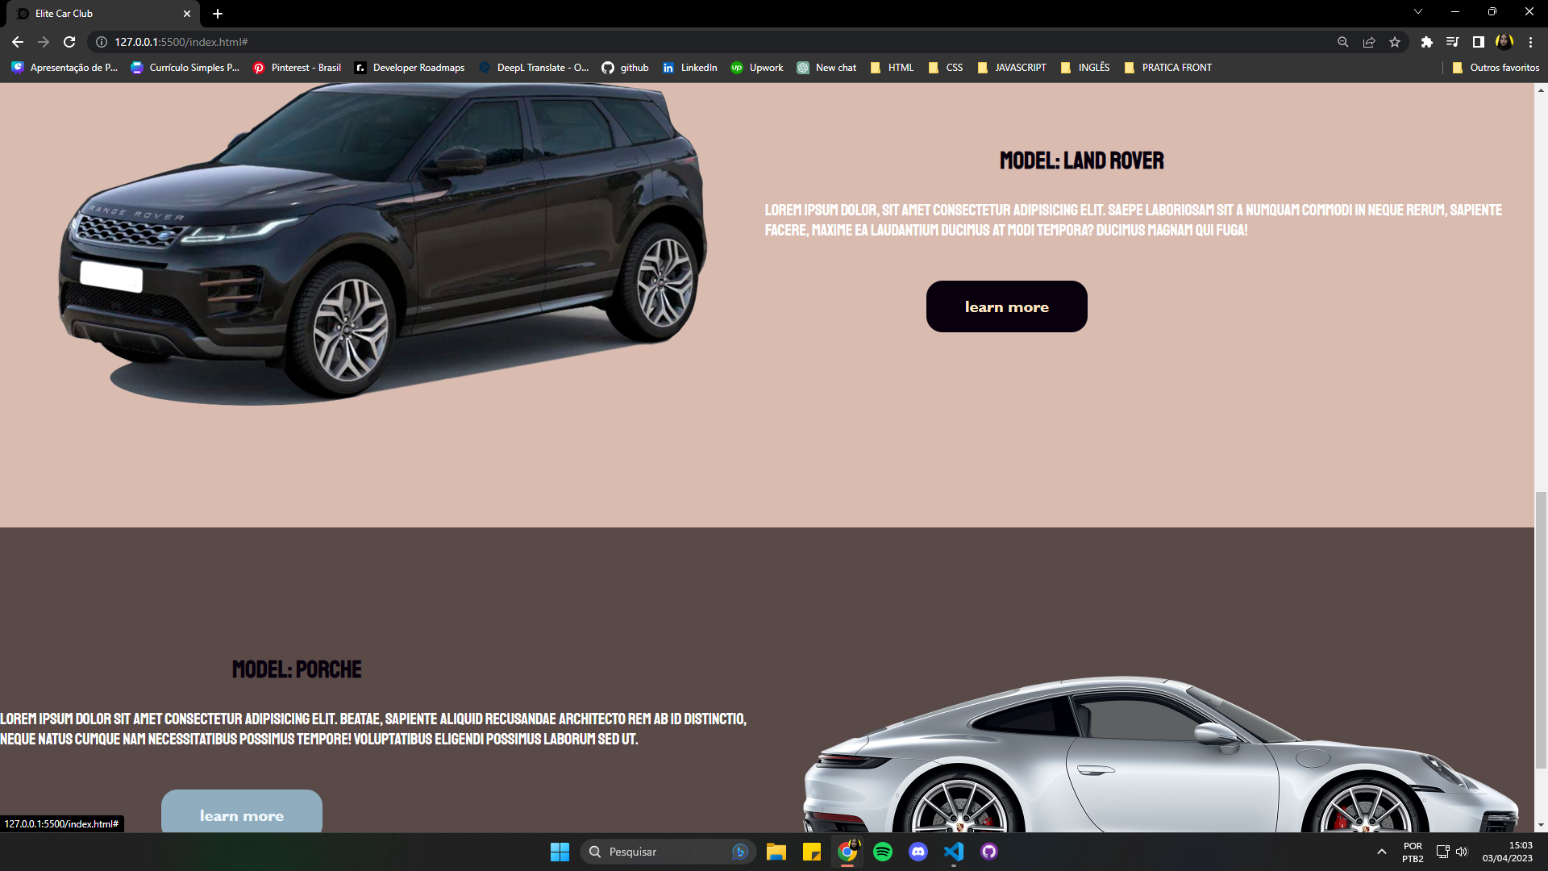Open the tab search chevron

[1417, 11]
